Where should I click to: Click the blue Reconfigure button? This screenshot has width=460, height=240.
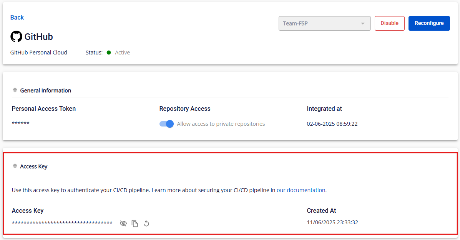[429, 23]
